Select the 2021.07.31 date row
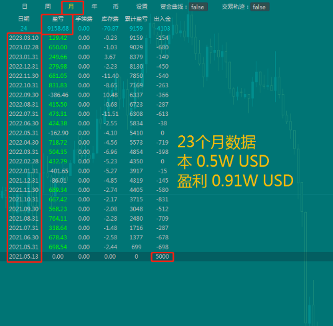 24,228
